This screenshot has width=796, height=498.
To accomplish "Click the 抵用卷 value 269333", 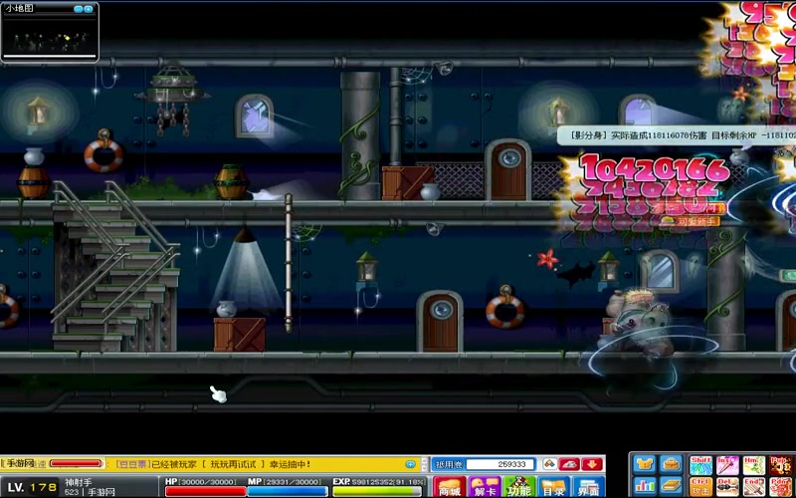I will point(500,464).
